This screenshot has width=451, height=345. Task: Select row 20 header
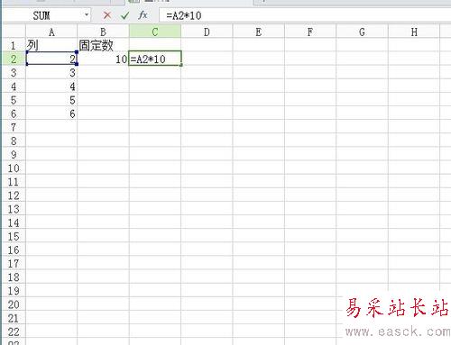(x=14, y=304)
